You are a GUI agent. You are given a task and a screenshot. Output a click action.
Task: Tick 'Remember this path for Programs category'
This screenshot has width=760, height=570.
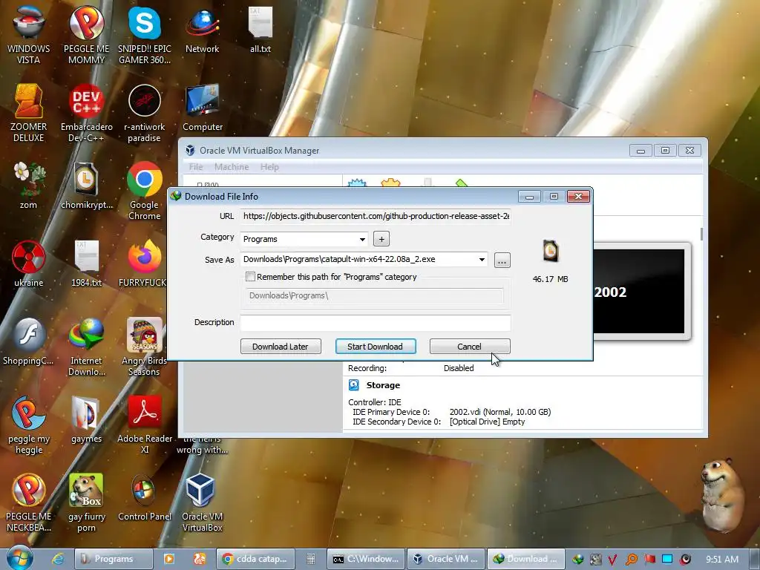[251, 277]
